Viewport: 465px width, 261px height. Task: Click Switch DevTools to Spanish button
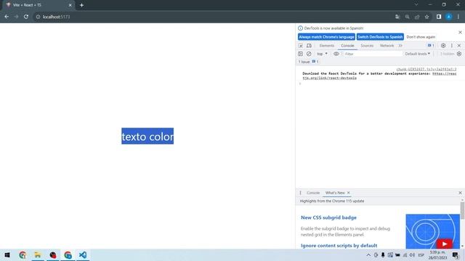pyautogui.click(x=380, y=37)
